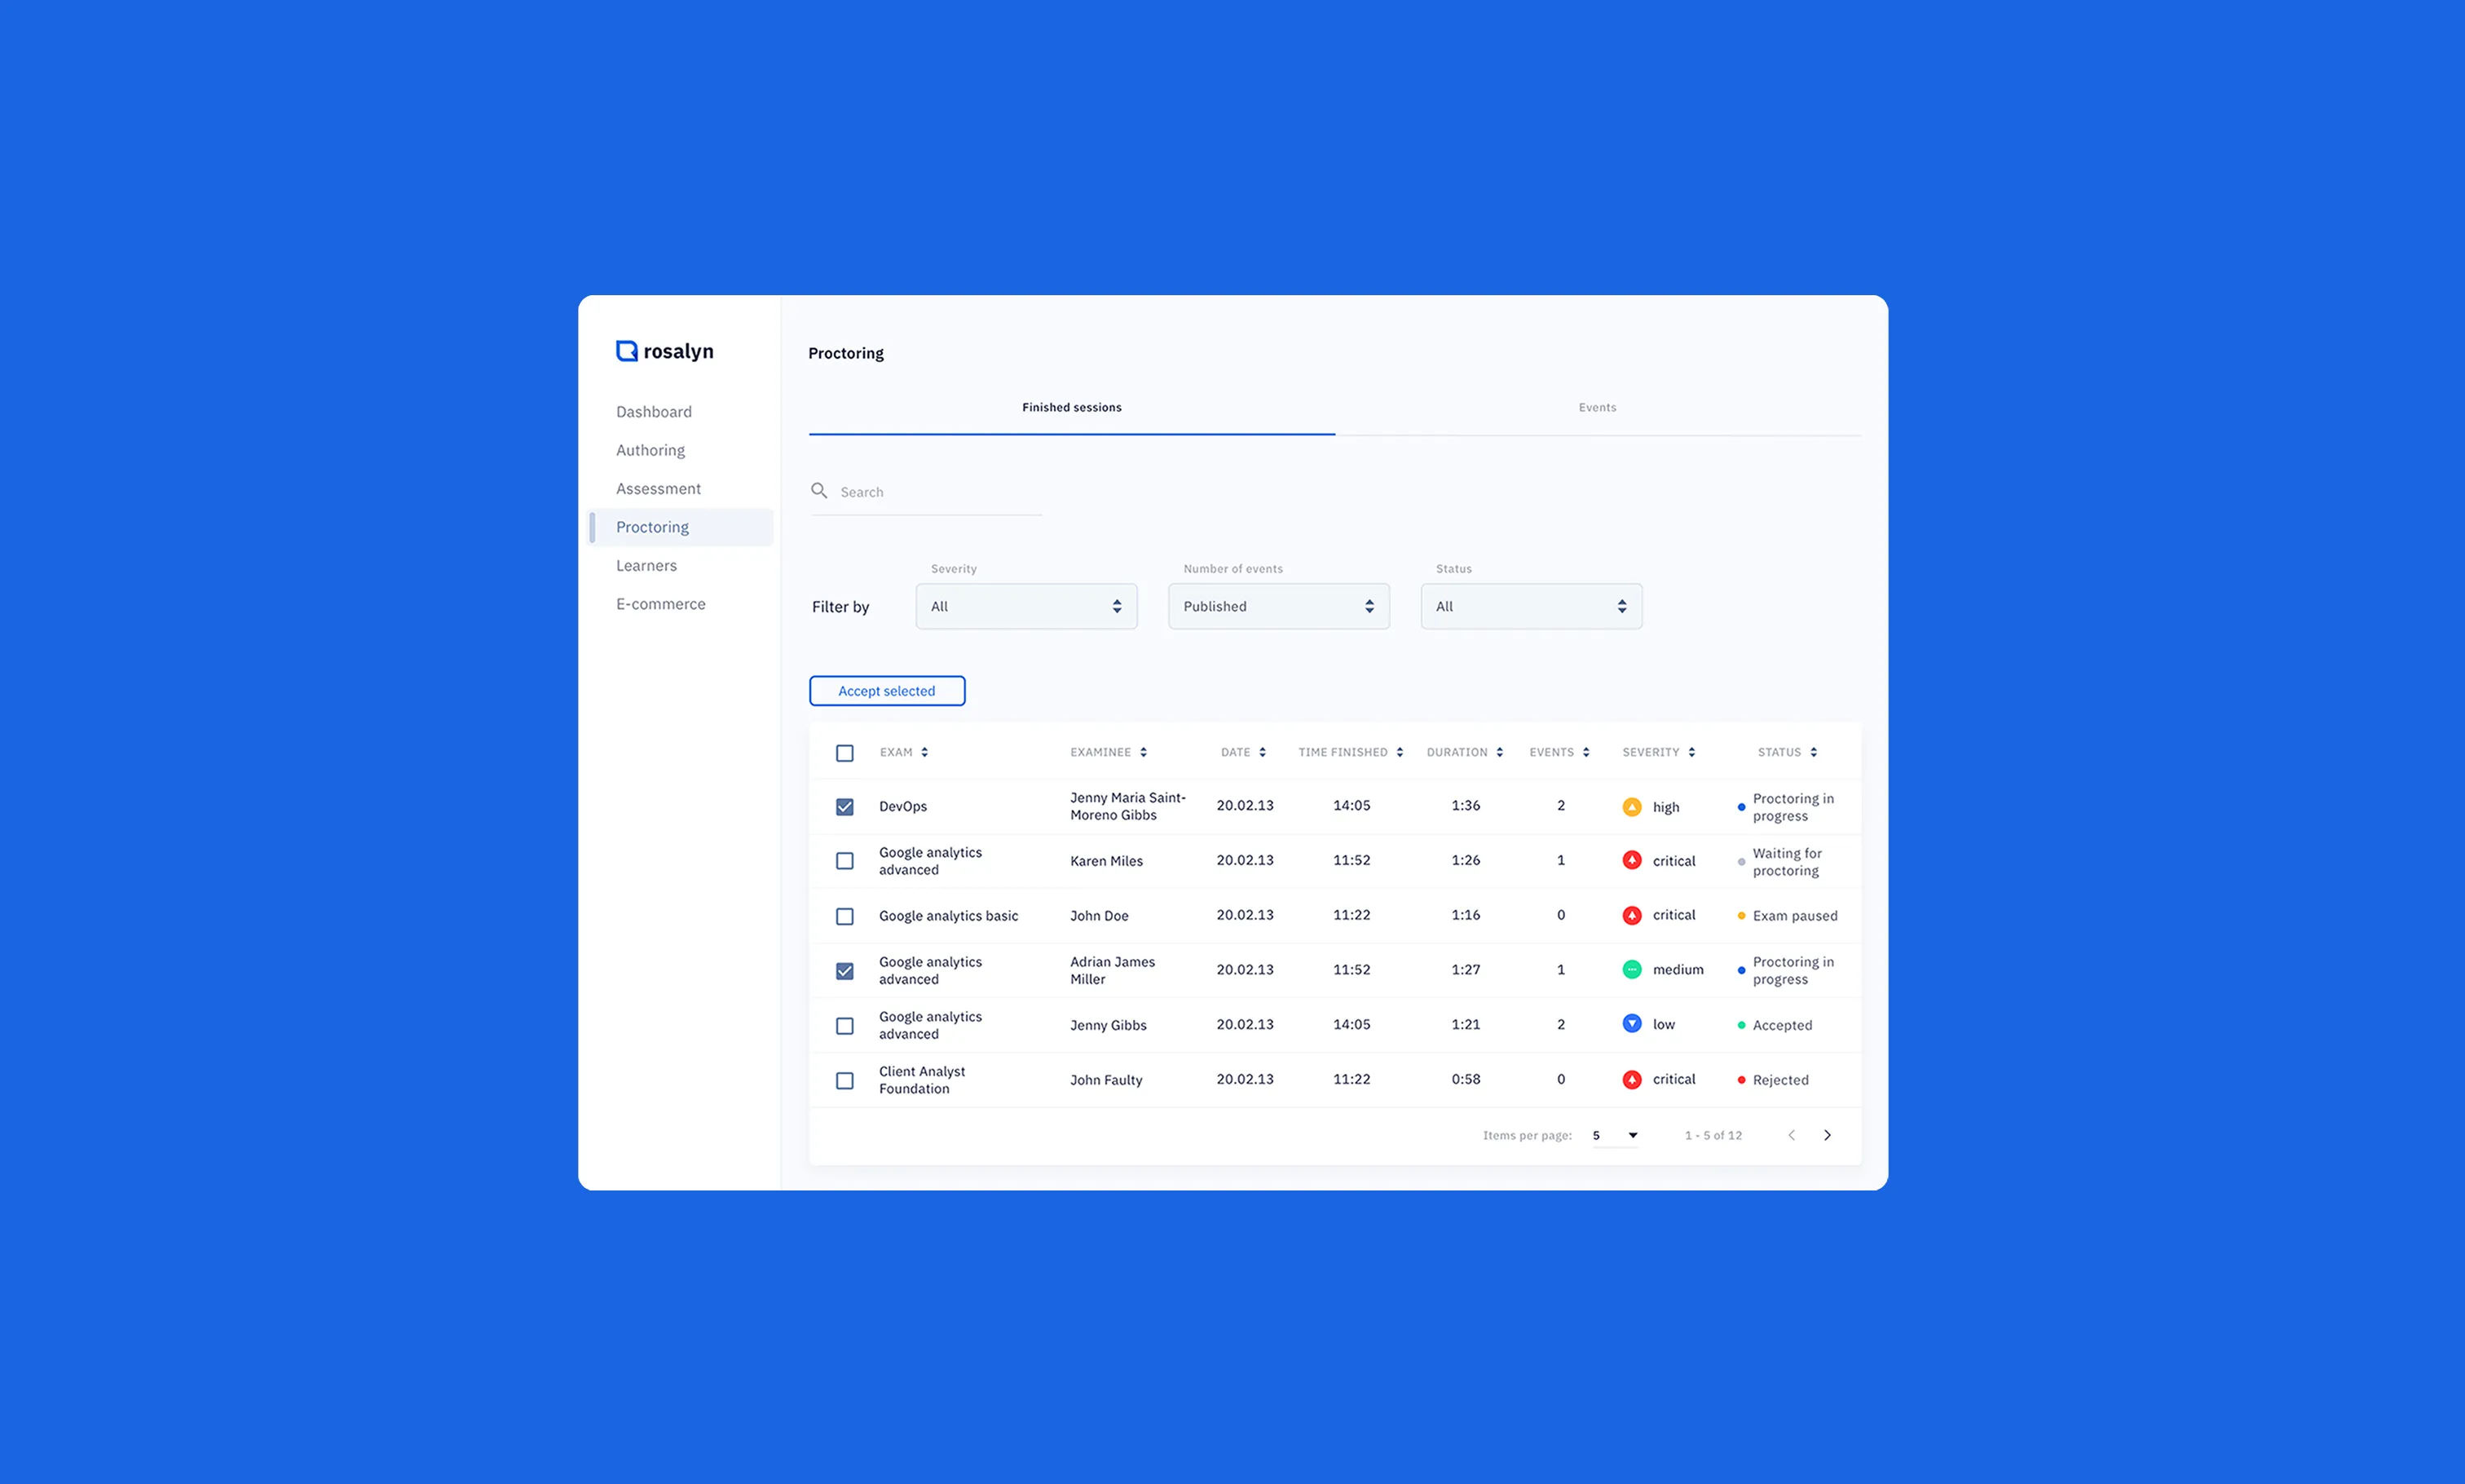Check the Karen Miles row checkbox
This screenshot has width=2465, height=1484.
click(x=844, y=861)
